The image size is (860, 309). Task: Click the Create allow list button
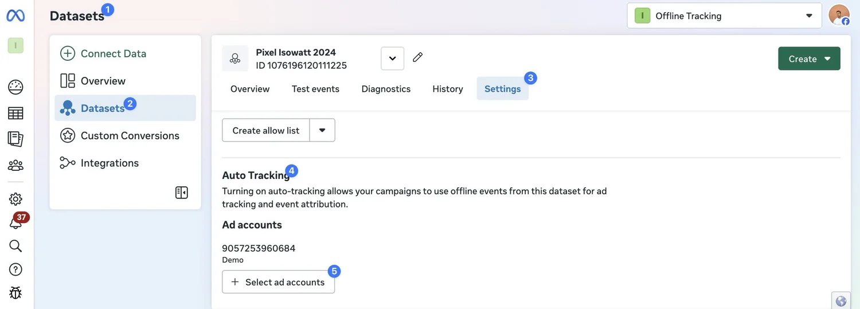(x=266, y=130)
